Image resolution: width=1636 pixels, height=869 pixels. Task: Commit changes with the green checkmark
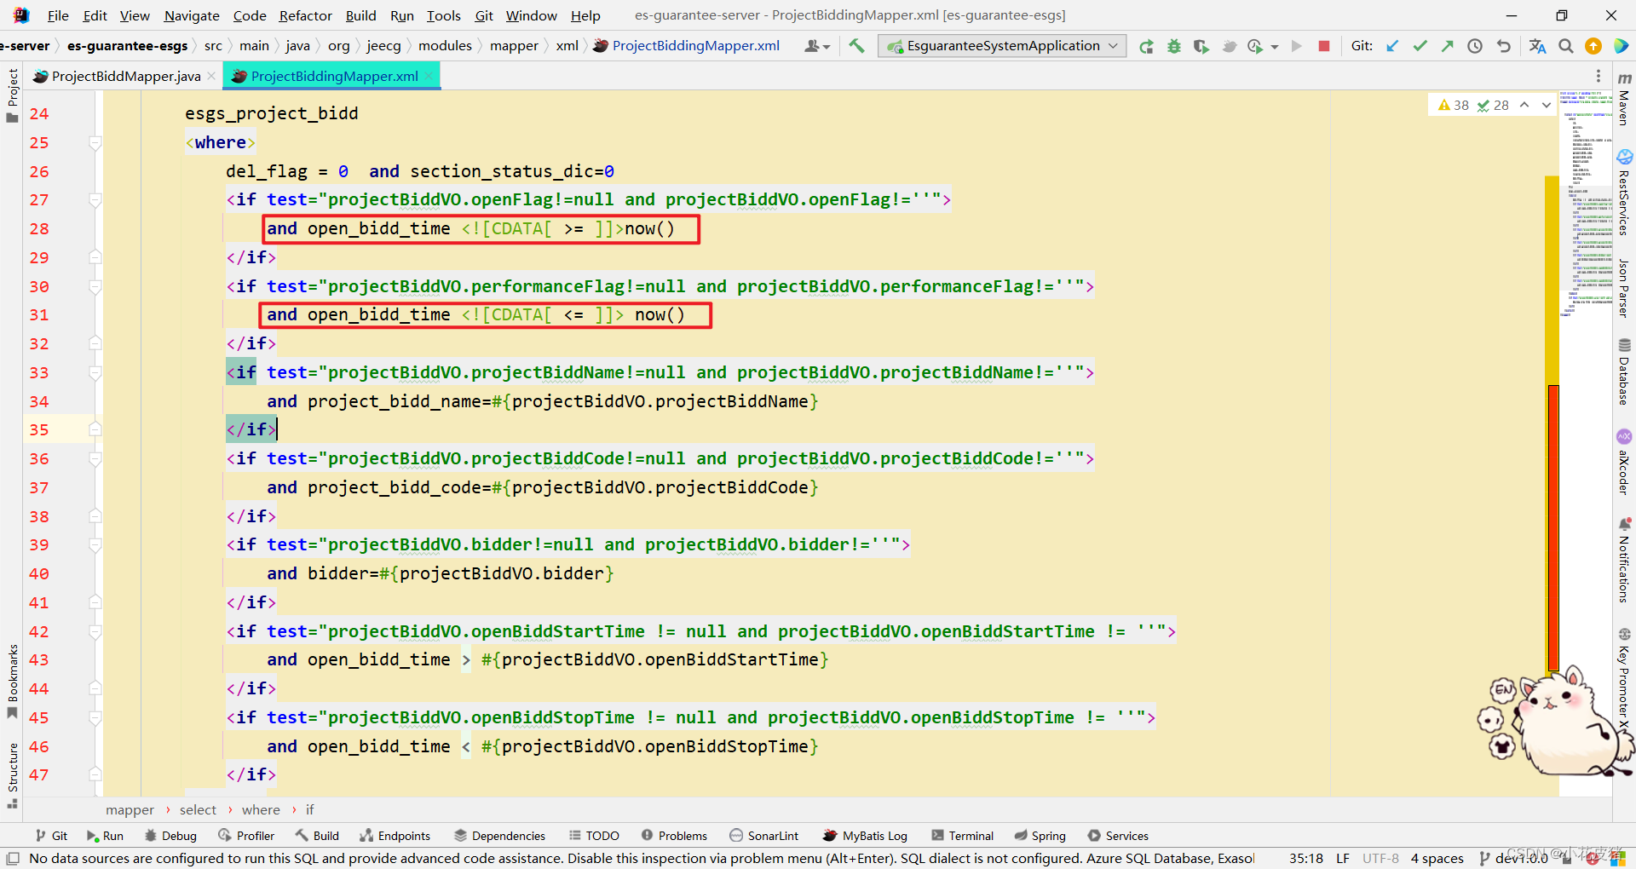[x=1420, y=46]
